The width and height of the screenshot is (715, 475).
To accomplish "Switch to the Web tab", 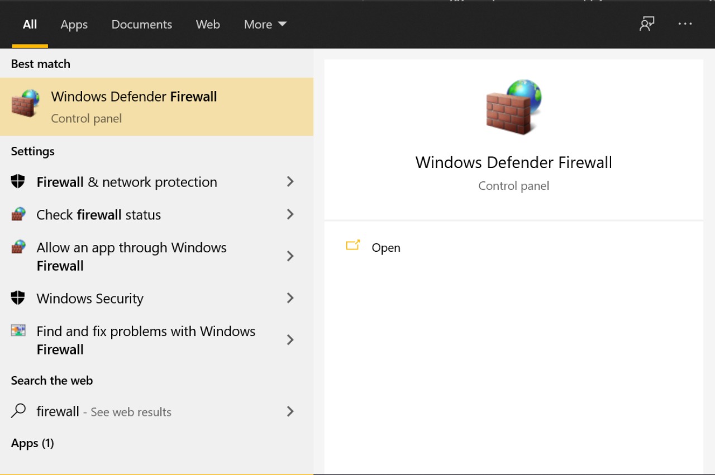I will 208,25.
